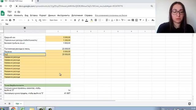Star the ТБУ document
Screen dimensions: 196x110
(15, 12)
